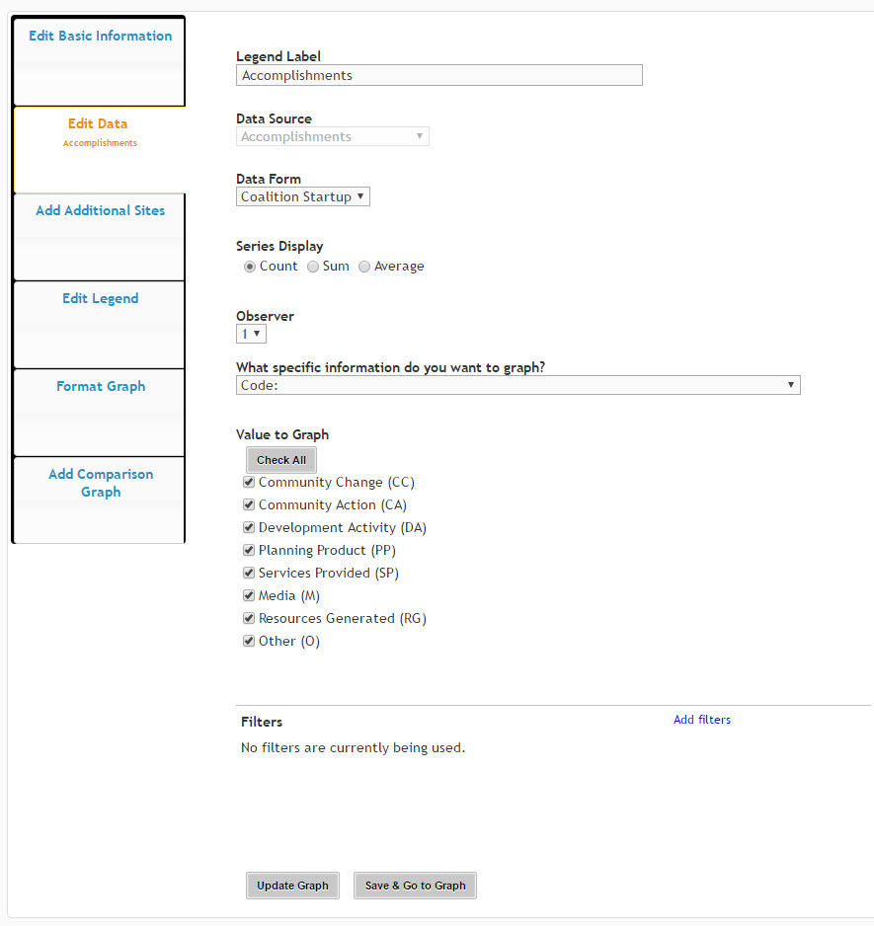Screen dimensions: 874x926
Task: Open the Observer dropdown
Action: (x=251, y=334)
